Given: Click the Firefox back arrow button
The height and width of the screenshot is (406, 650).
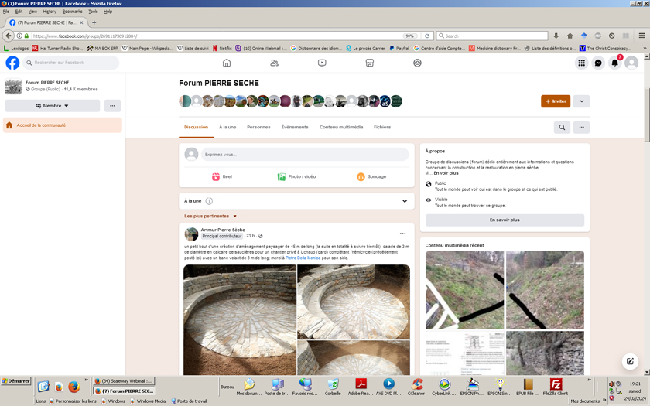Looking at the screenshot, I should 9,36.
